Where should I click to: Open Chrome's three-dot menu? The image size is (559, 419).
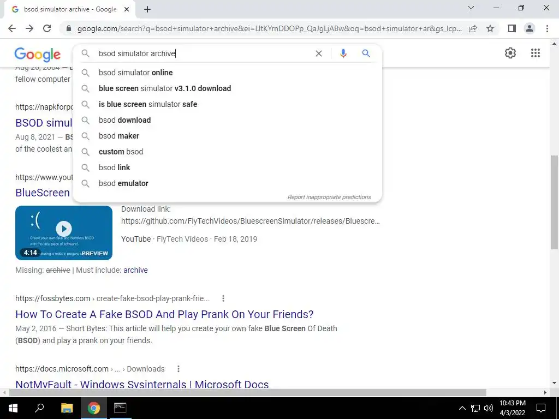pos(547,28)
